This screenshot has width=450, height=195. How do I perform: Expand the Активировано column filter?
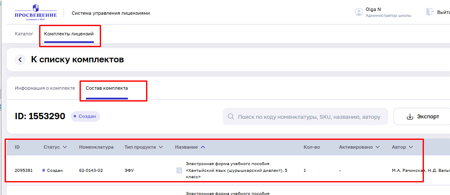(x=377, y=147)
